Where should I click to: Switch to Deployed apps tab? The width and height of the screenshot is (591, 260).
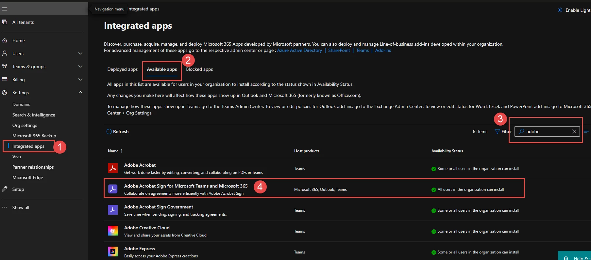click(123, 69)
